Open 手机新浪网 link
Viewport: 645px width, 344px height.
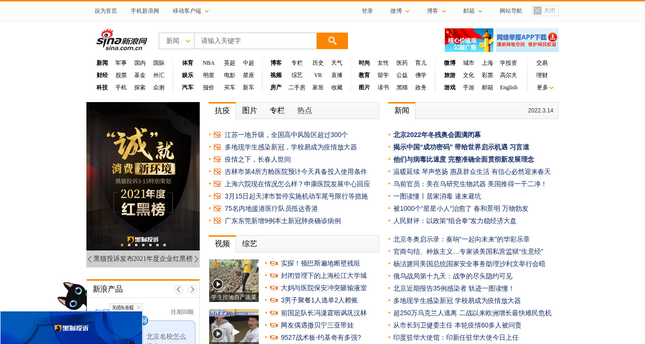145,11
